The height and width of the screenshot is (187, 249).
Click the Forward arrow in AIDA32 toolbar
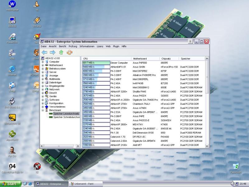point(53,52)
